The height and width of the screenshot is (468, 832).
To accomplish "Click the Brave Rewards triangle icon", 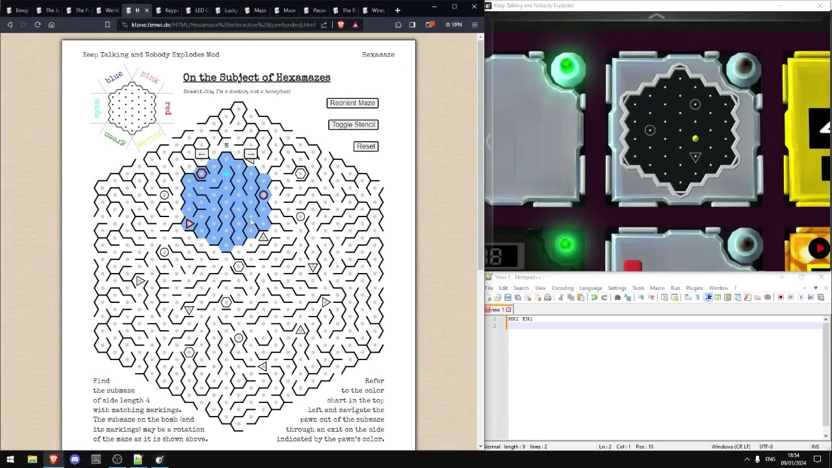I will tap(355, 25).
